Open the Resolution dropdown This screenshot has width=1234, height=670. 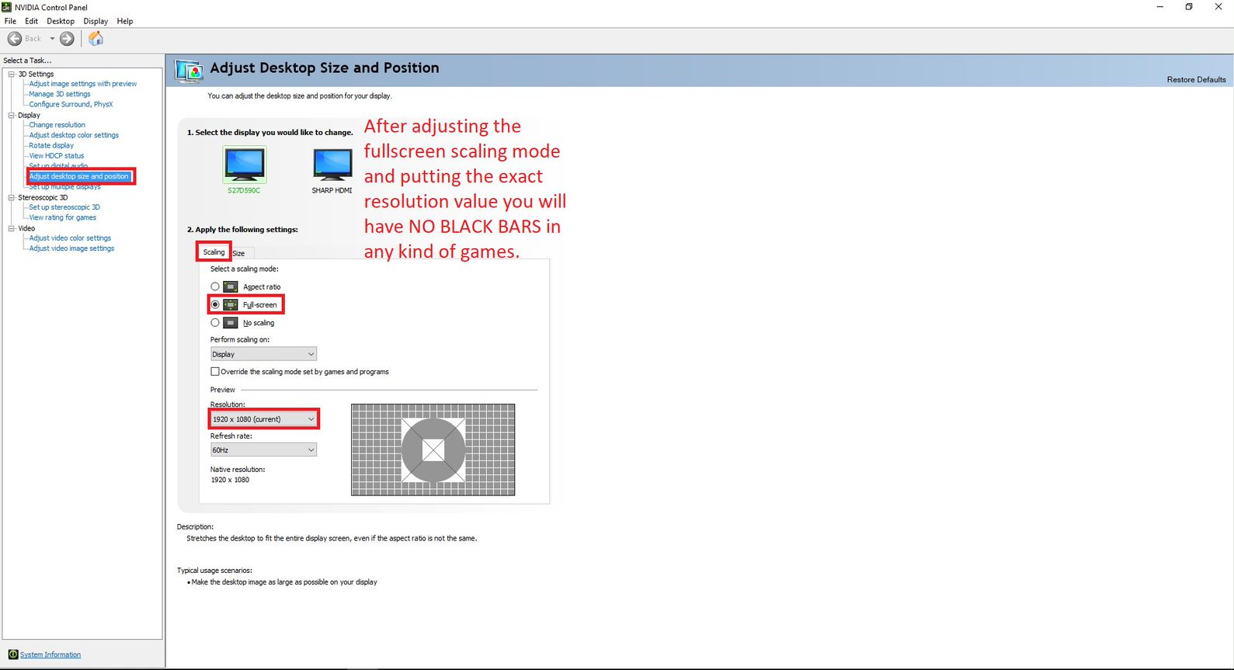click(x=263, y=419)
